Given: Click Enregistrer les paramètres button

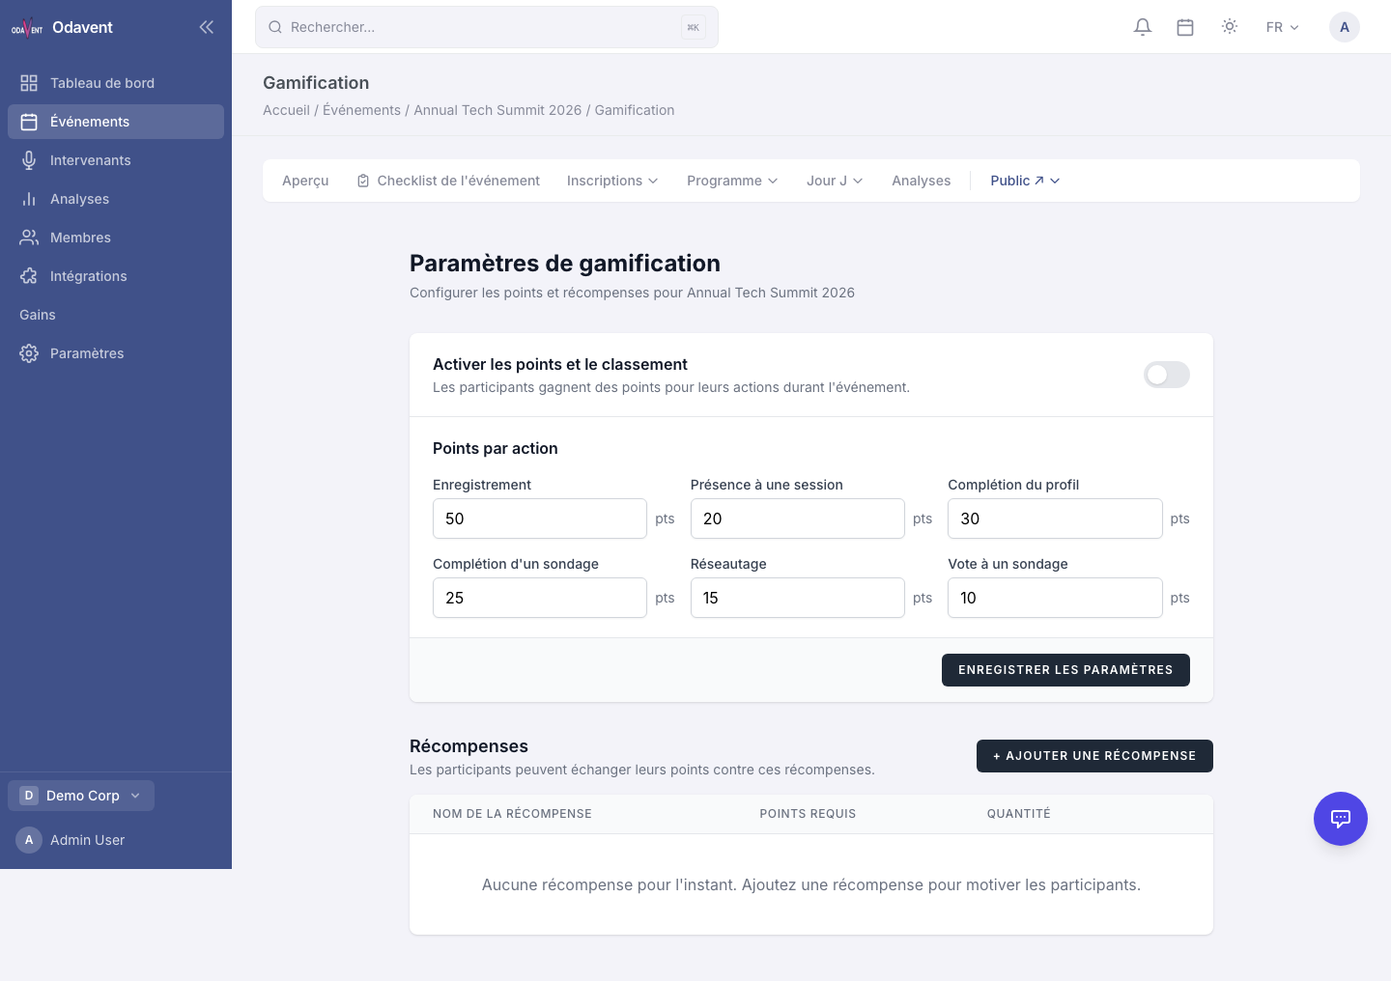Looking at the screenshot, I should pos(1065,670).
